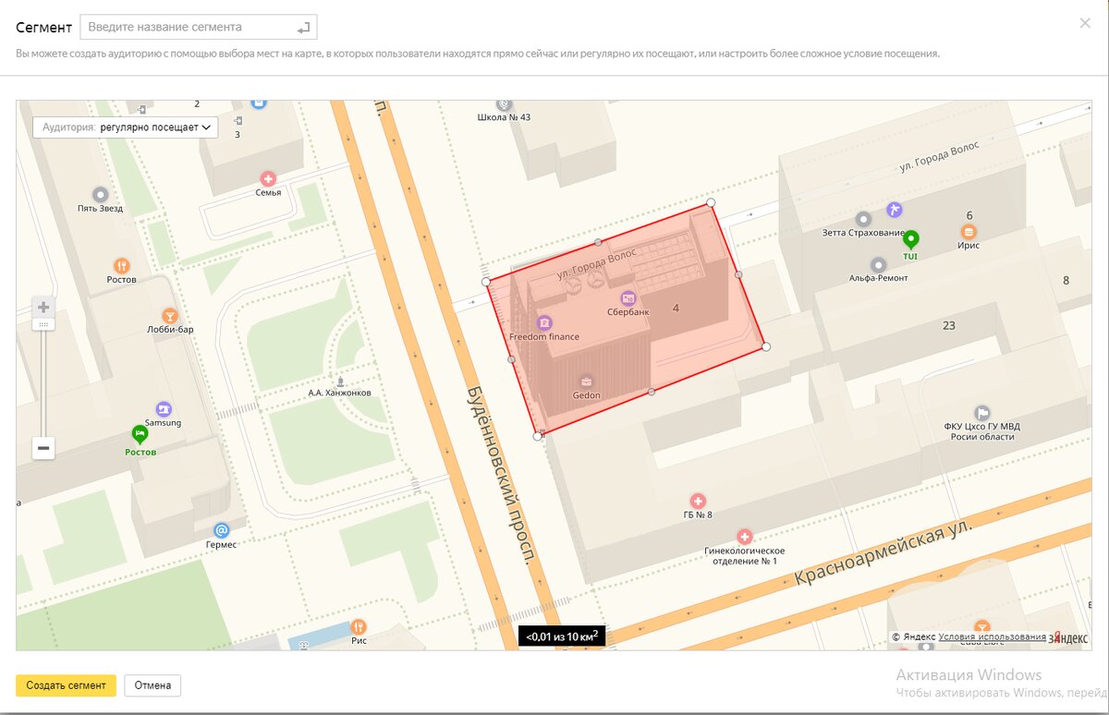Click the blue marker icon above Семья

click(259, 103)
